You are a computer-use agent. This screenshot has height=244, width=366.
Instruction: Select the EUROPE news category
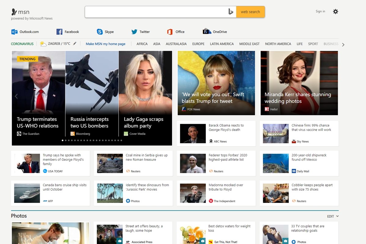tap(198, 44)
